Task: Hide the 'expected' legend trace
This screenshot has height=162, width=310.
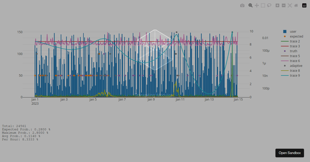Action: pyautogui.click(x=296, y=37)
